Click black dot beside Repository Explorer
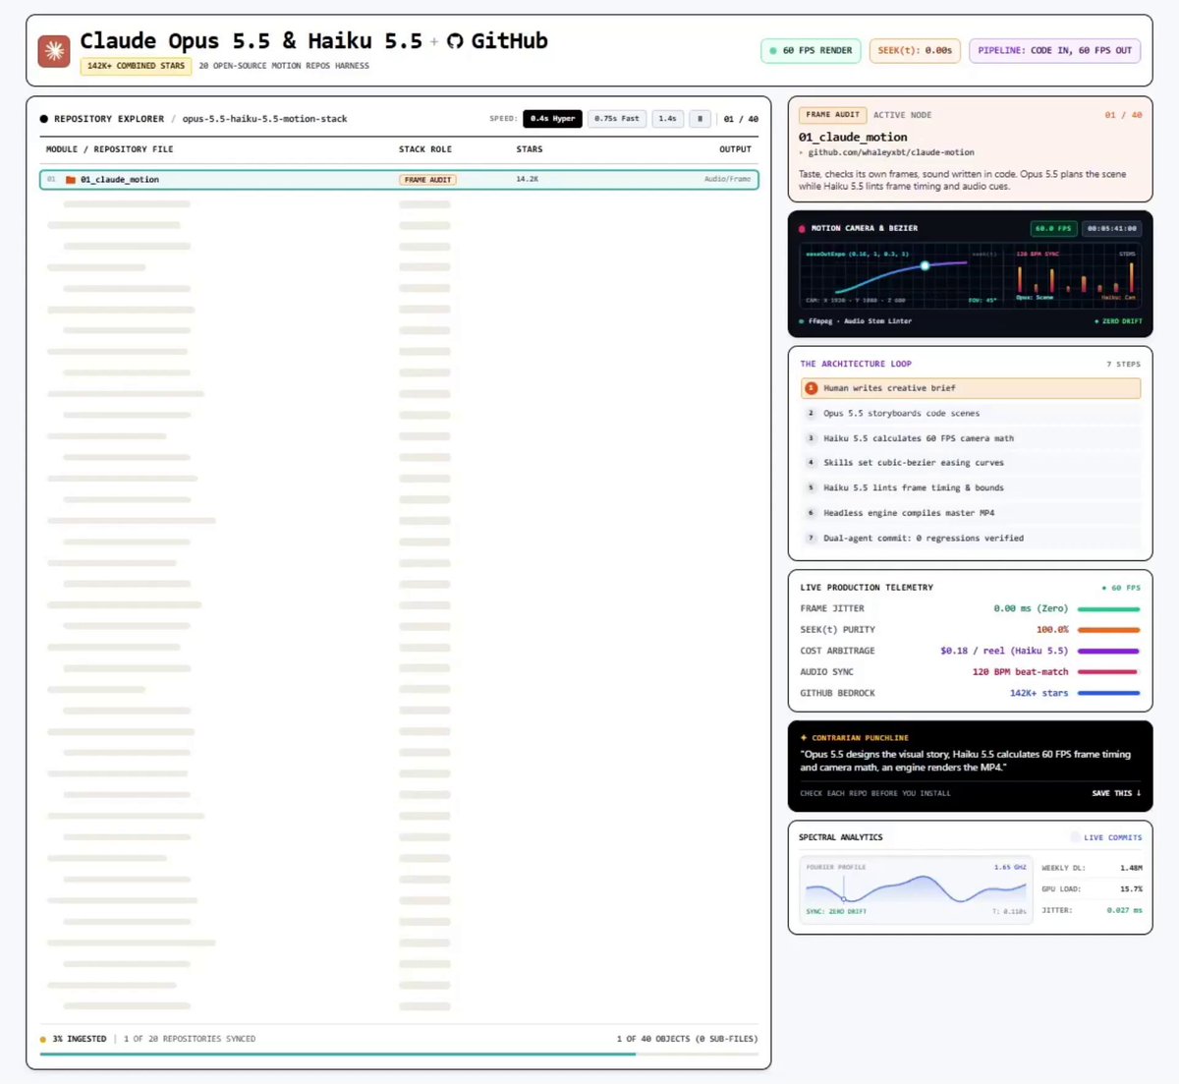 coord(44,119)
